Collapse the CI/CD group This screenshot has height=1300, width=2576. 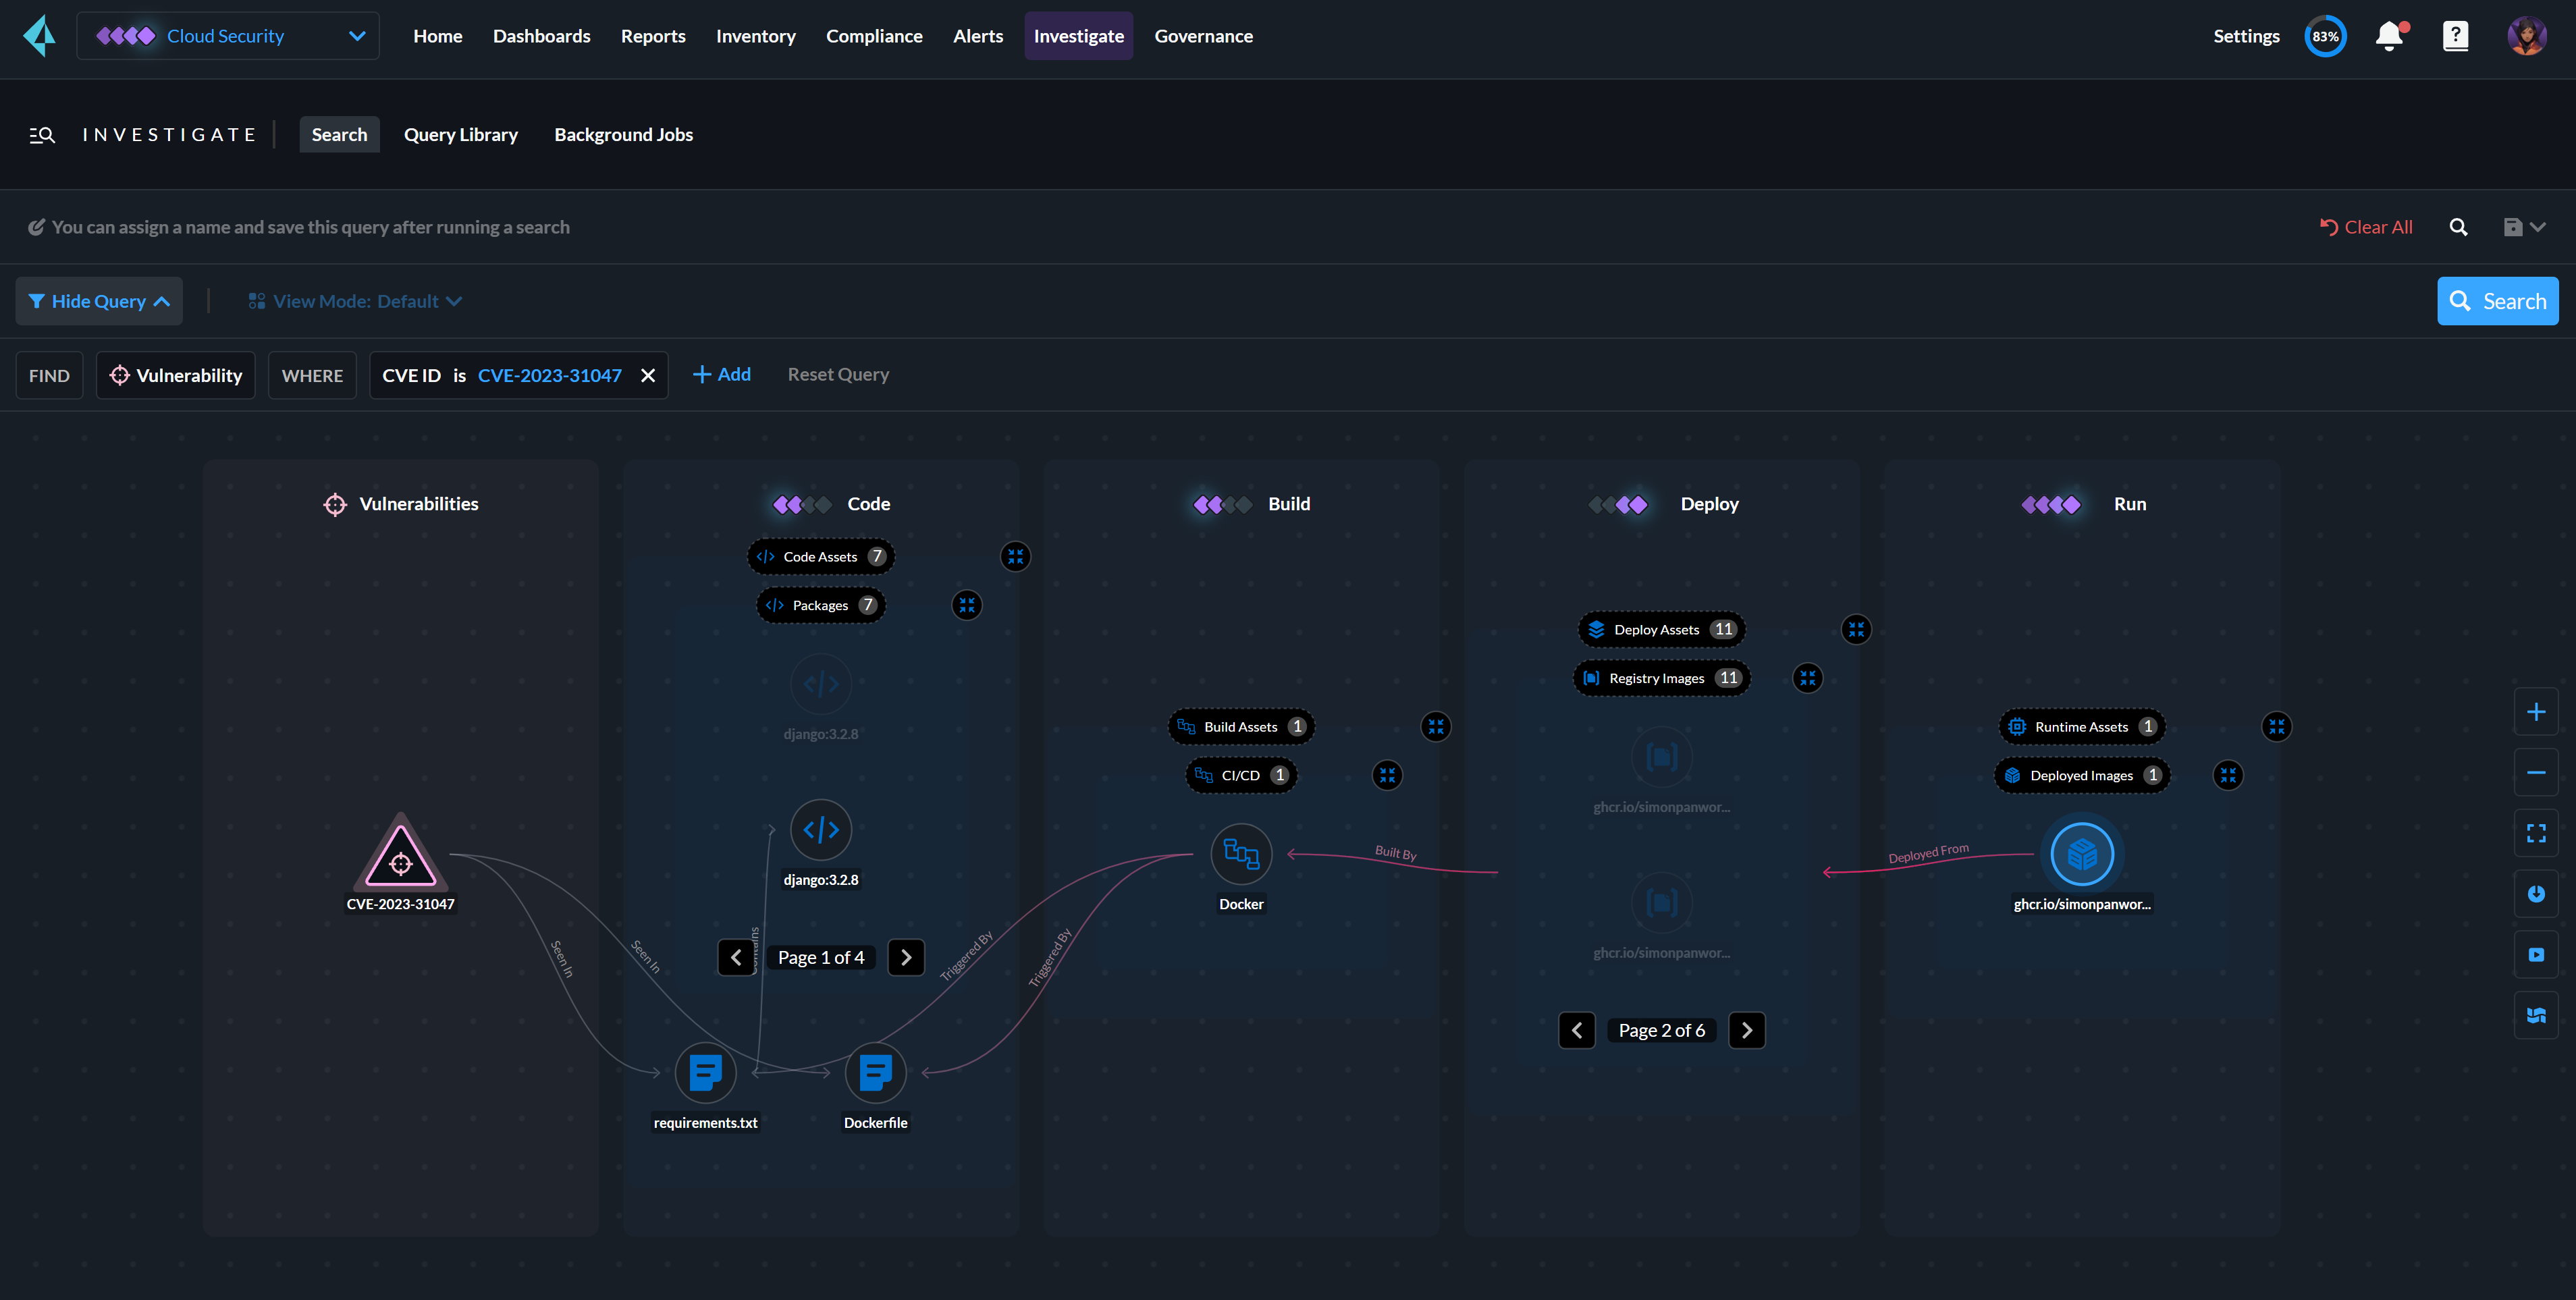[1386, 775]
